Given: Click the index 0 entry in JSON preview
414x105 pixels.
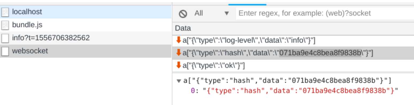Looking at the screenshot, I should coord(294,91).
